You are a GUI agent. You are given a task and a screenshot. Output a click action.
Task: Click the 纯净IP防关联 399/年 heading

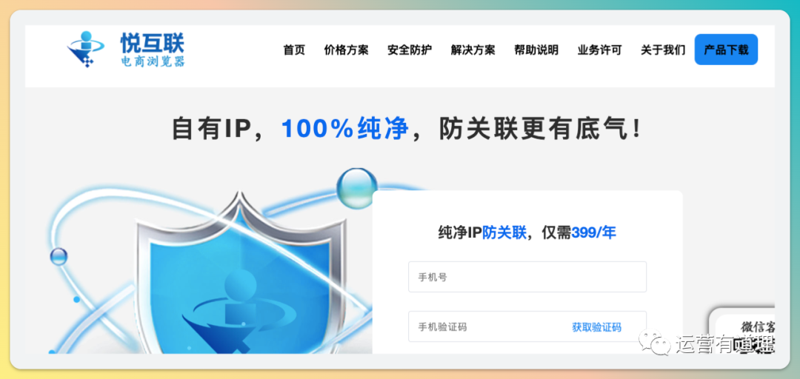pyautogui.click(x=527, y=232)
